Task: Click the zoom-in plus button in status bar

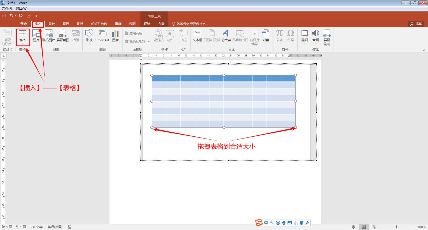Action: [x=412, y=227]
